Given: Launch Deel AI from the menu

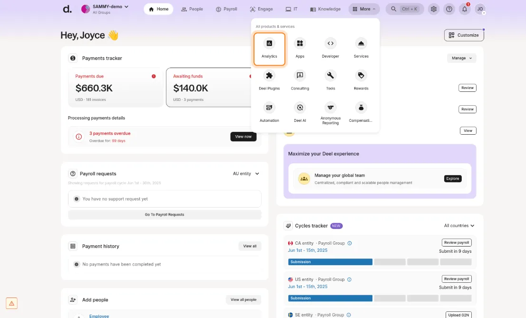Looking at the screenshot, I should (300, 113).
